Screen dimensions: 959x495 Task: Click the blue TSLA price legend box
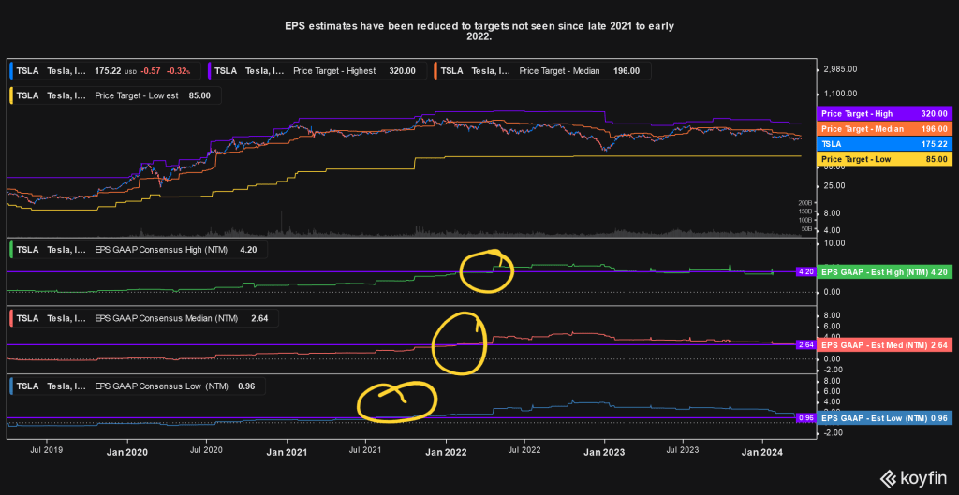[103, 70]
